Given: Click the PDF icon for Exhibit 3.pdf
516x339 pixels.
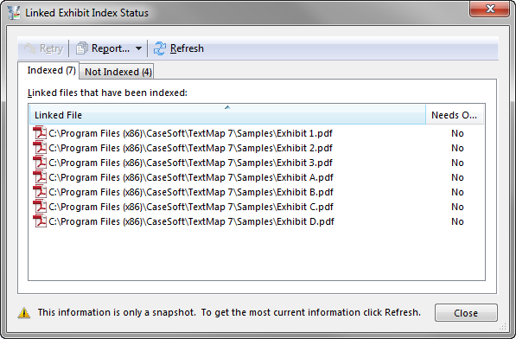Looking at the screenshot, I should tap(40, 163).
